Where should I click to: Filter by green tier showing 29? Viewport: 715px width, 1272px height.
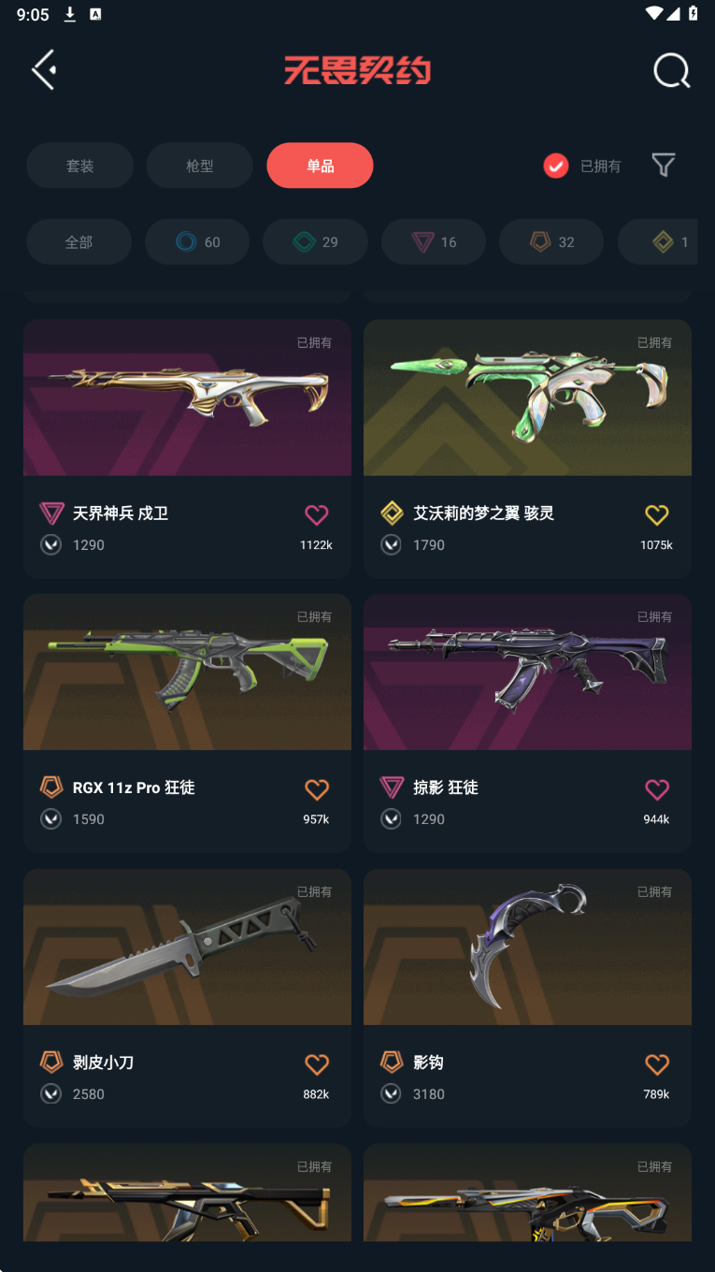coord(315,242)
